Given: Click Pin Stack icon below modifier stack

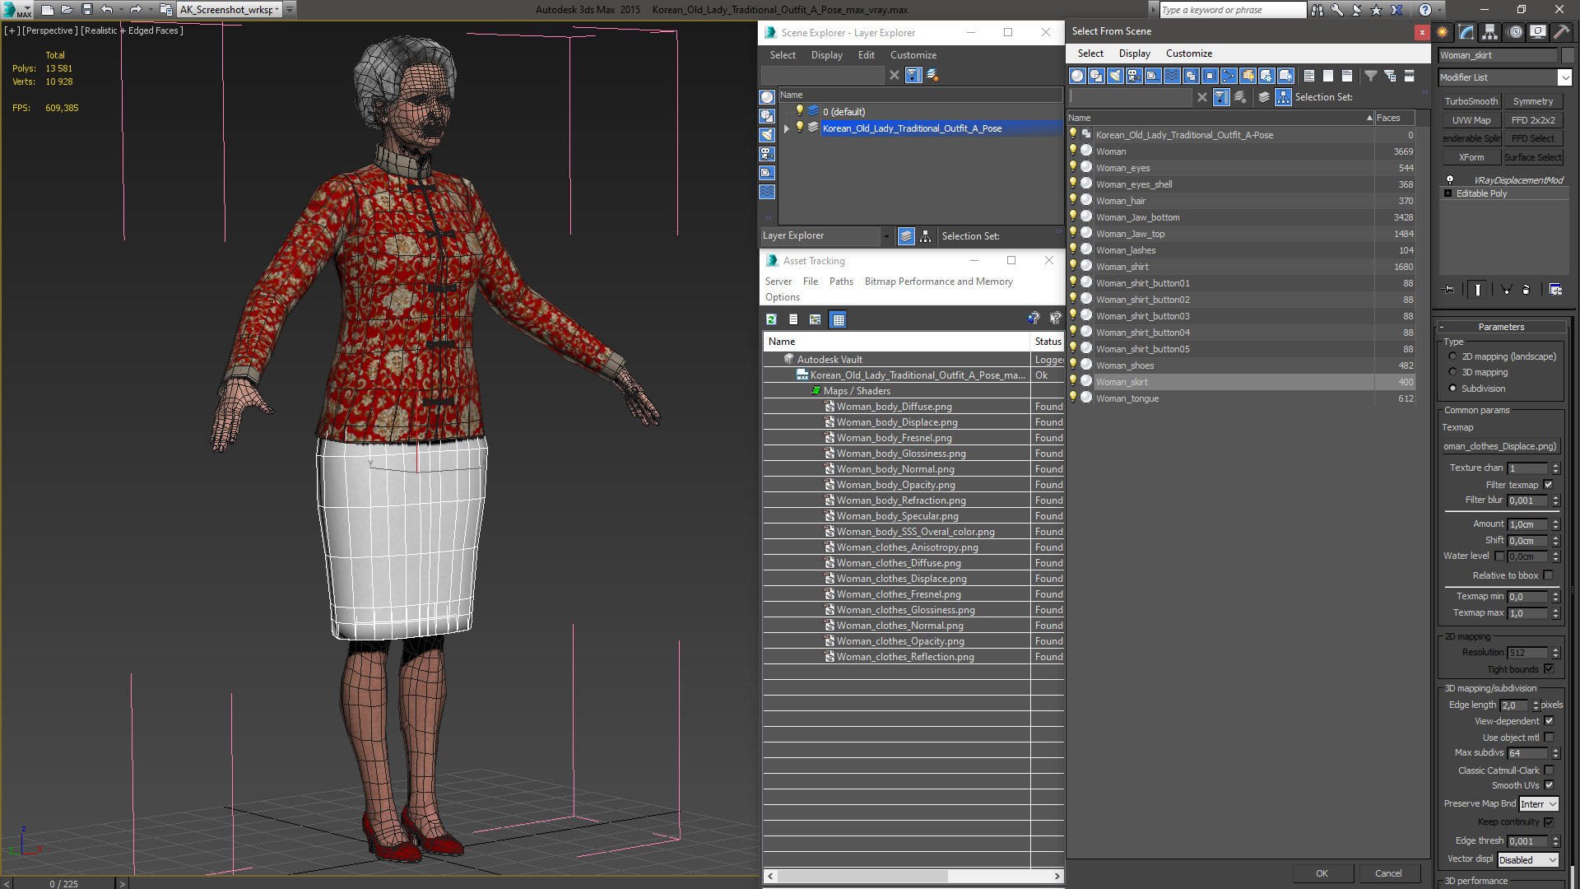Looking at the screenshot, I should click(x=1449, y=290).
